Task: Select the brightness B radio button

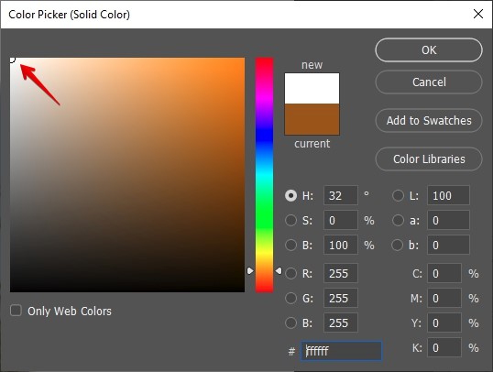Action: click(290, 245)
